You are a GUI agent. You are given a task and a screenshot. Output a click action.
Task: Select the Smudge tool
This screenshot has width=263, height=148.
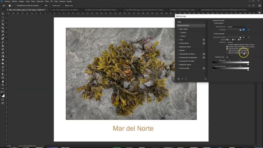pos(3,60)
